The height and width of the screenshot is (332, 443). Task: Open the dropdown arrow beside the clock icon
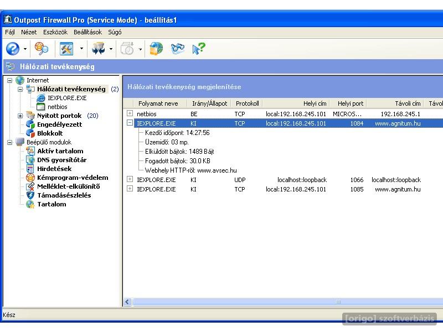[x=140, y=49]
